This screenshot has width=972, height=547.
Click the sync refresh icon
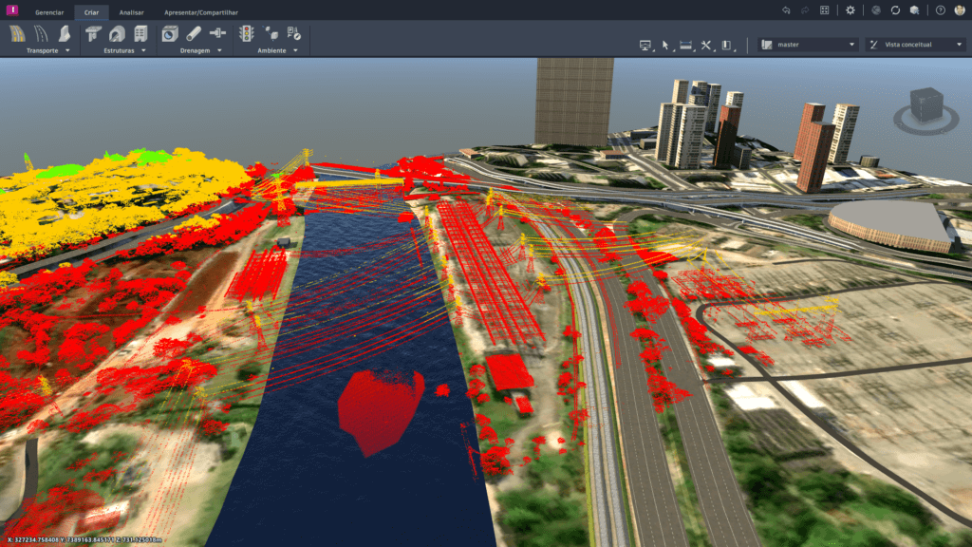coord(895,10)
